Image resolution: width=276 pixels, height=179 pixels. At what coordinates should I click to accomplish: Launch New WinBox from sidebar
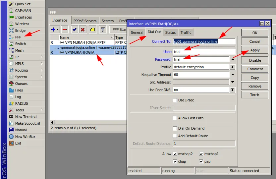click(25, 137)
